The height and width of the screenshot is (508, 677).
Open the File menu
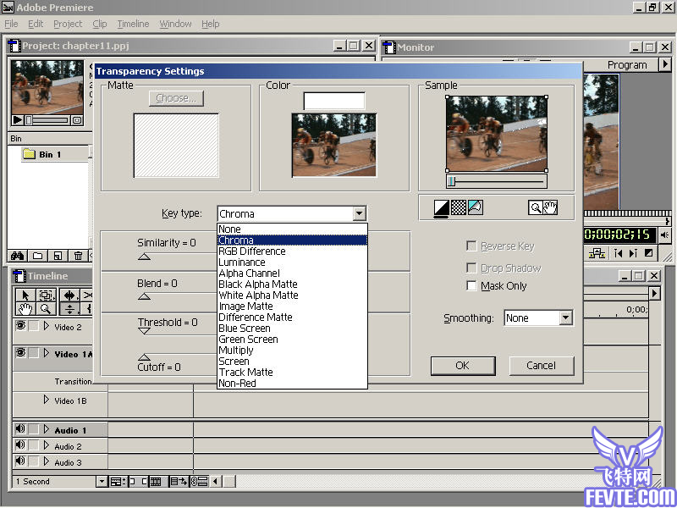click(11, 24)
